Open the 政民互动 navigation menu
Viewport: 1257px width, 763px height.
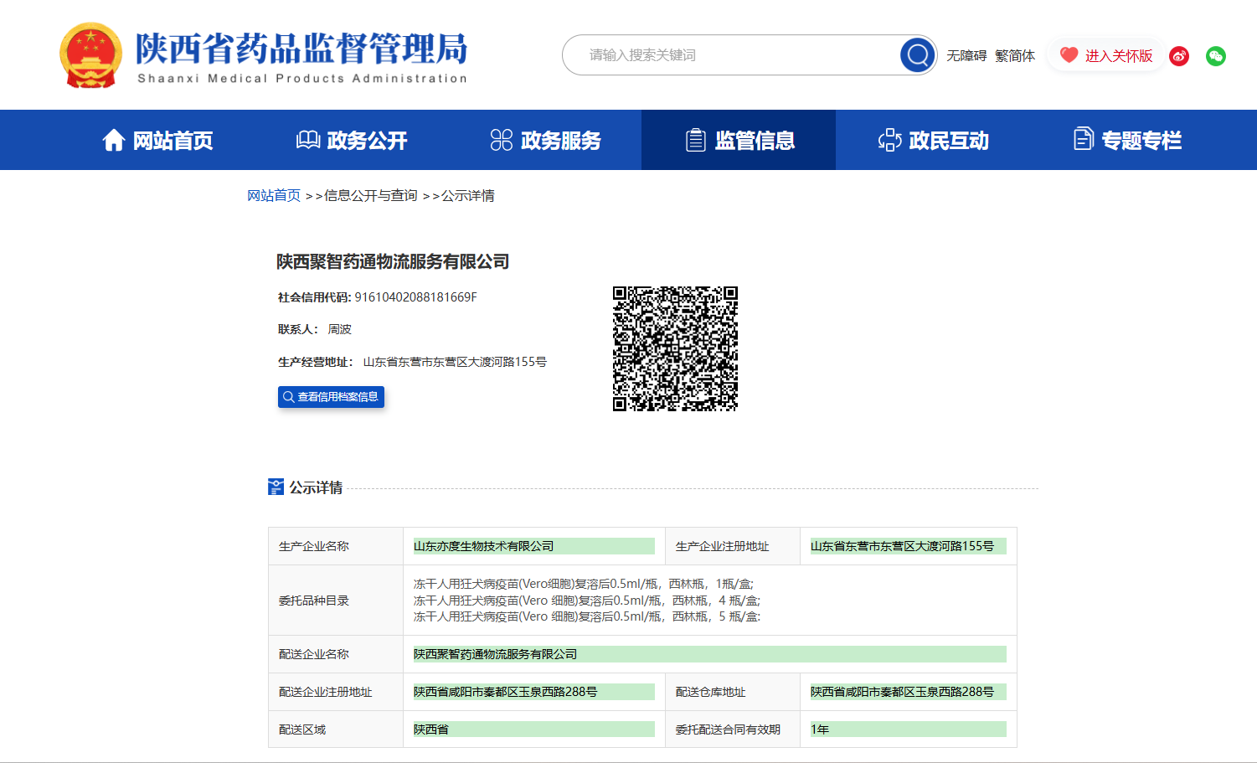point(933,140)
